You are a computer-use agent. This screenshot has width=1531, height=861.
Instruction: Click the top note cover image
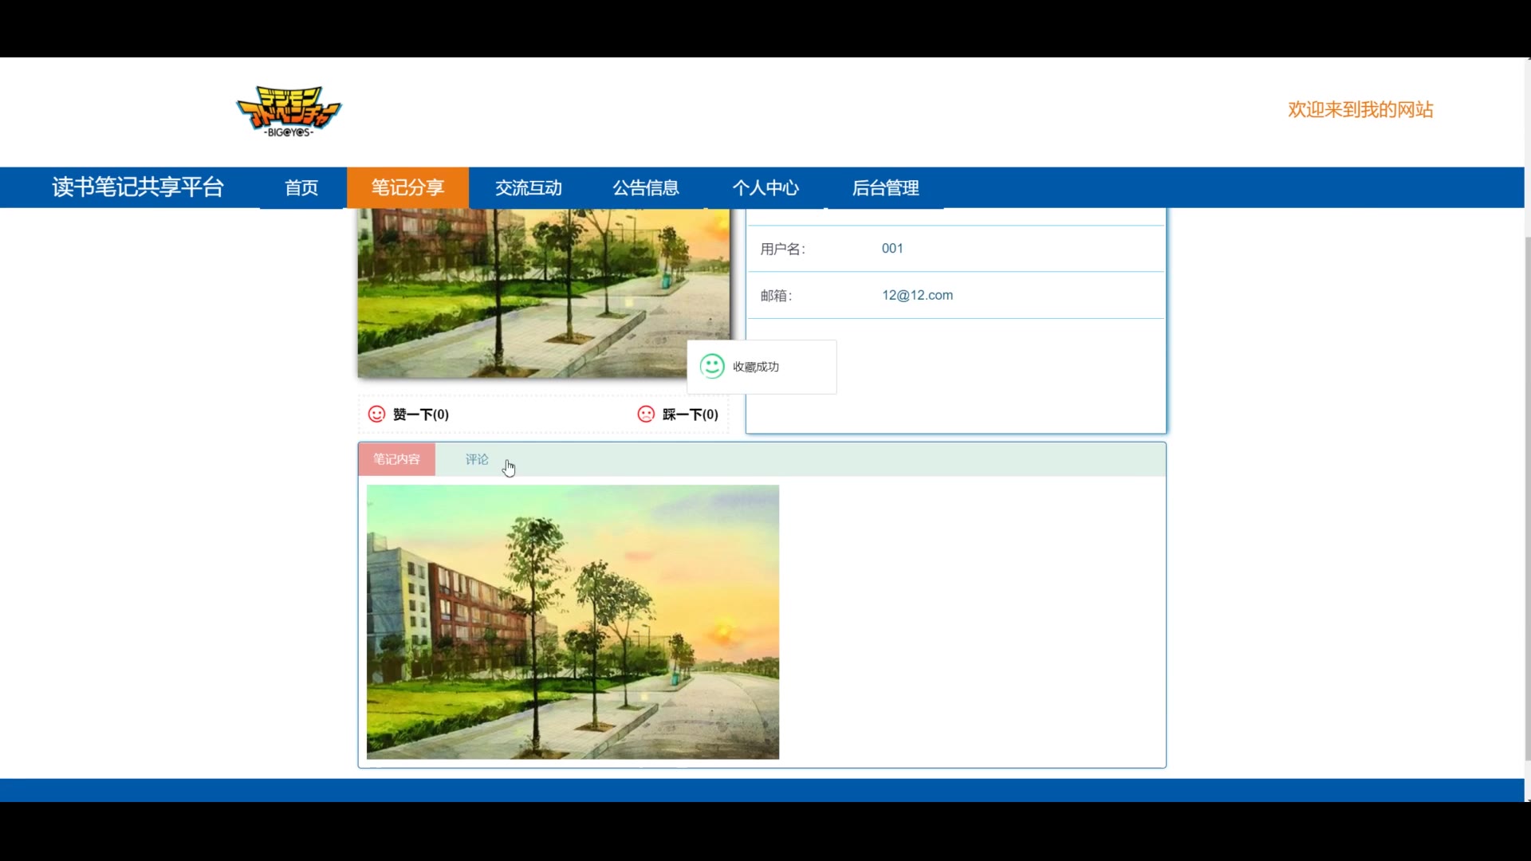542,292
